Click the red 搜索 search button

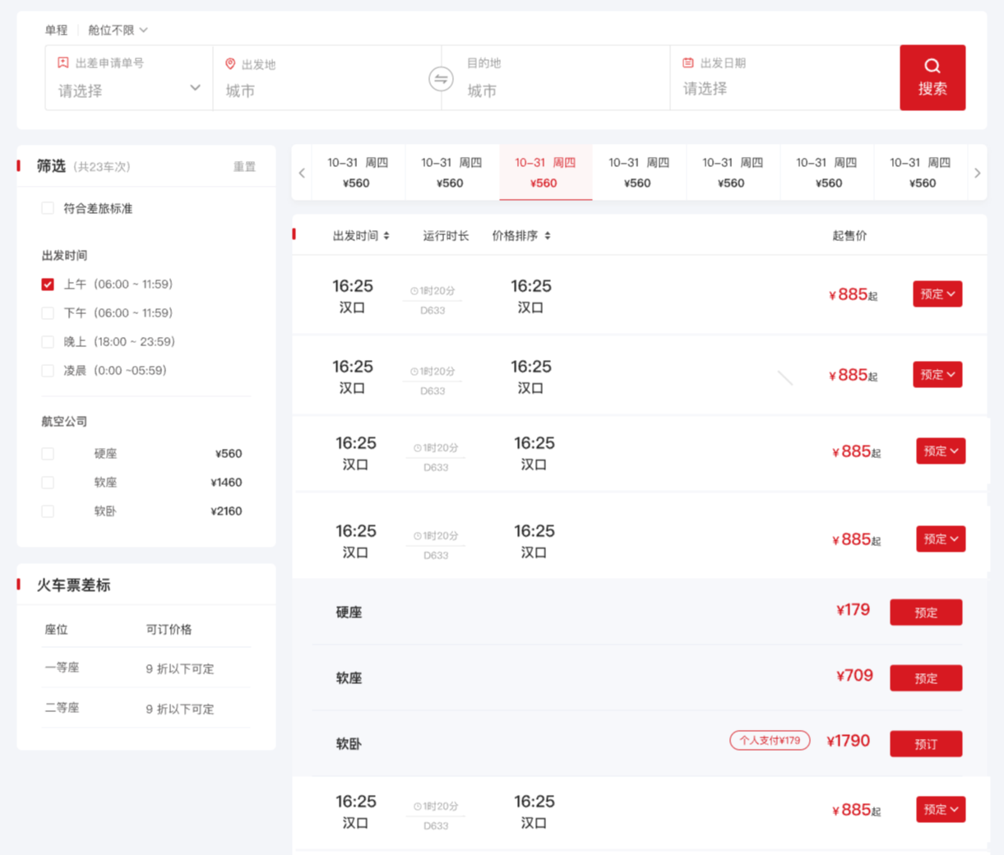click(932, 77)
